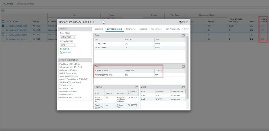Click the dialog vertical scrollbar
This screenshot has width=269, height=131.
click(187, 67)
